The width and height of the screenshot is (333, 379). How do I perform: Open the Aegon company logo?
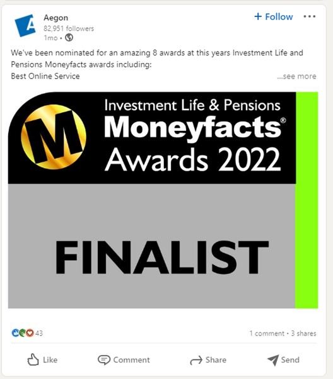click(x=25, y=25)
